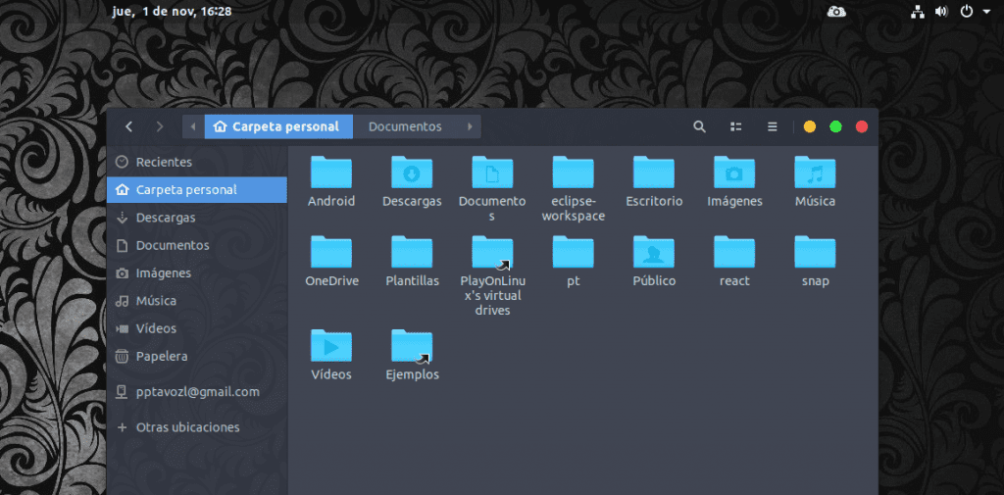
Task: Open Recientes in sidebar
Action: click(164, 162)
